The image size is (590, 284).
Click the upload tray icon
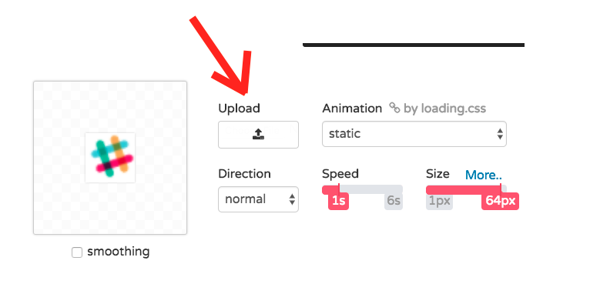[x=258, y=134]
